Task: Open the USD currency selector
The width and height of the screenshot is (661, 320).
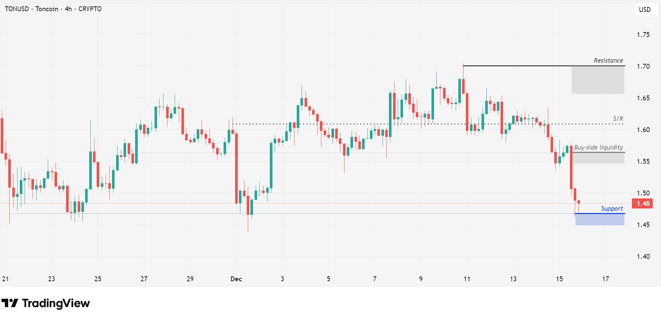Action: point(645,10)
